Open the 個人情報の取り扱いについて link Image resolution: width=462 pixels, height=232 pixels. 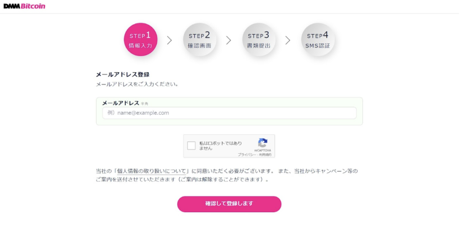(x=152, y=171)
